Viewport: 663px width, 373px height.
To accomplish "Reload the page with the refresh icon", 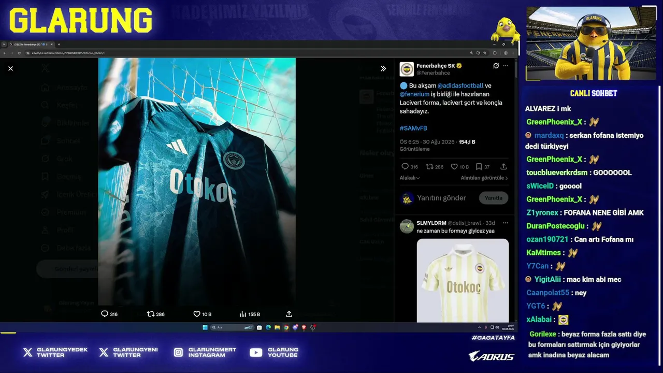I will click(19, 53).
